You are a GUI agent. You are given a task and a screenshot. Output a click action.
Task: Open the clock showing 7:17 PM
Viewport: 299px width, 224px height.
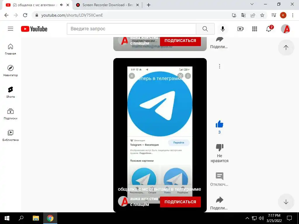(x=274, y=218)
